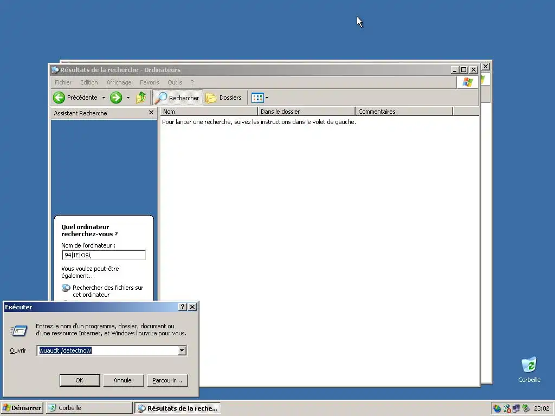This screenshot has height=416, width=555.
Task: Maximize the search results window
Action: [x=463, y=70]
